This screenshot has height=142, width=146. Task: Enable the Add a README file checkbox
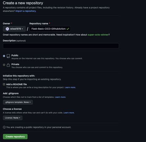pyautogui.click(x=4, y=84)
